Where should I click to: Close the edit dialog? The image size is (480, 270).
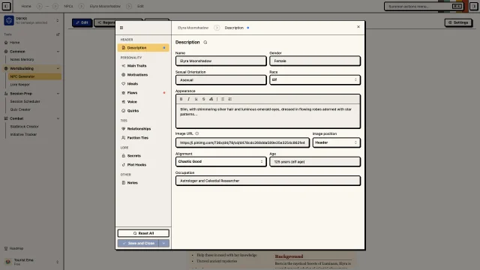358,27
